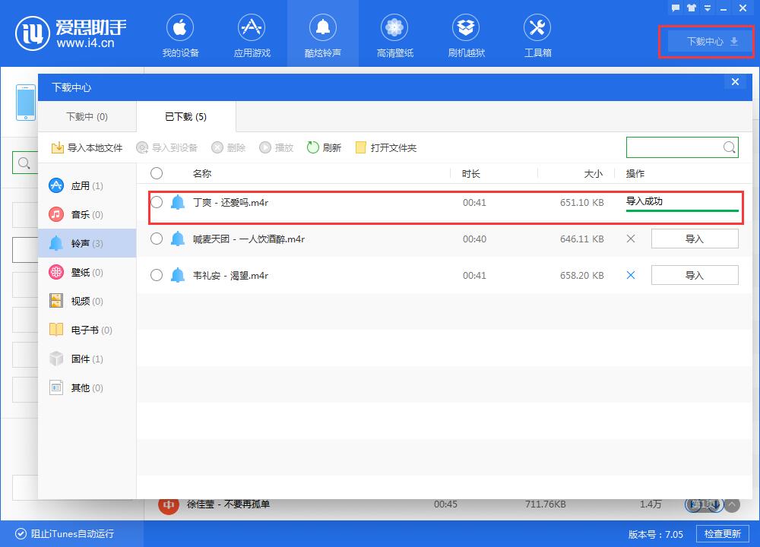Open the 音乐 category in the sidebar

pos(84,213)
